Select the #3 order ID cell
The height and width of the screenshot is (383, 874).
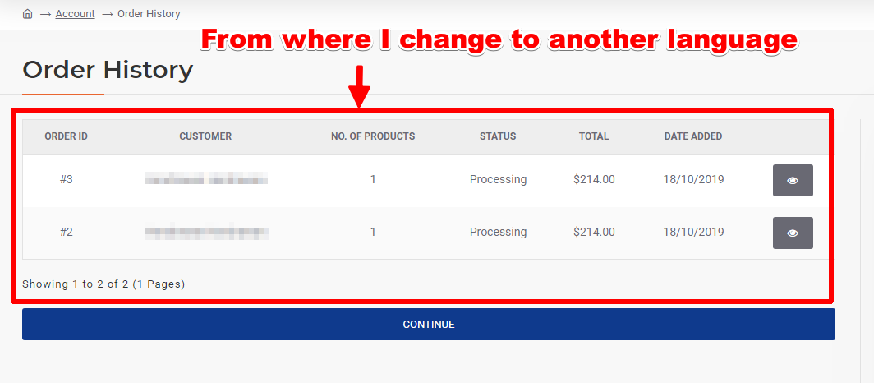point(67,179)
